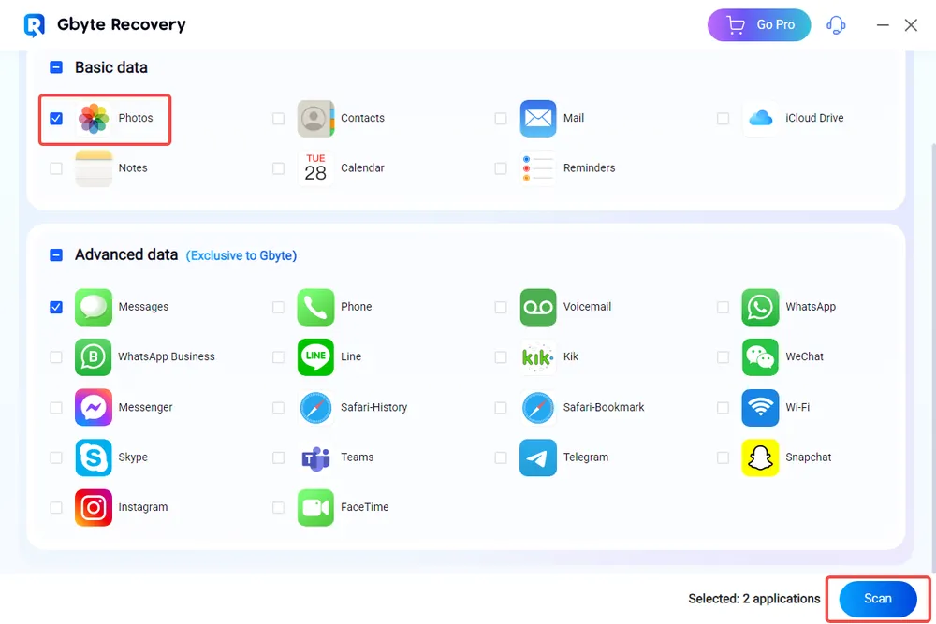Click the WeChat label

pos(804,356)
